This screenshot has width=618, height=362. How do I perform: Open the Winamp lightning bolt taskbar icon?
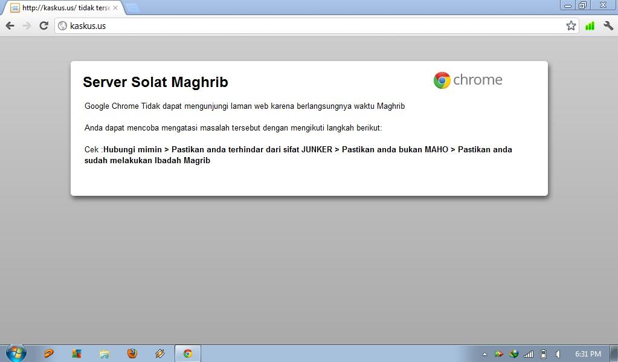160,354
